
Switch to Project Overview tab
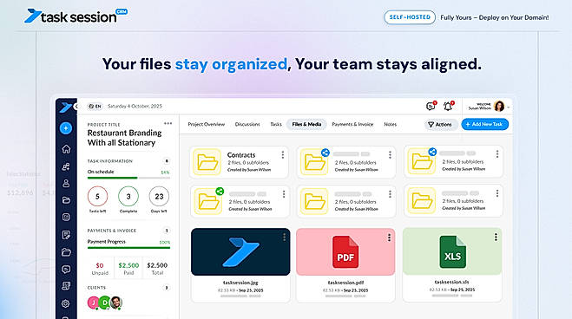pos(207,124)
